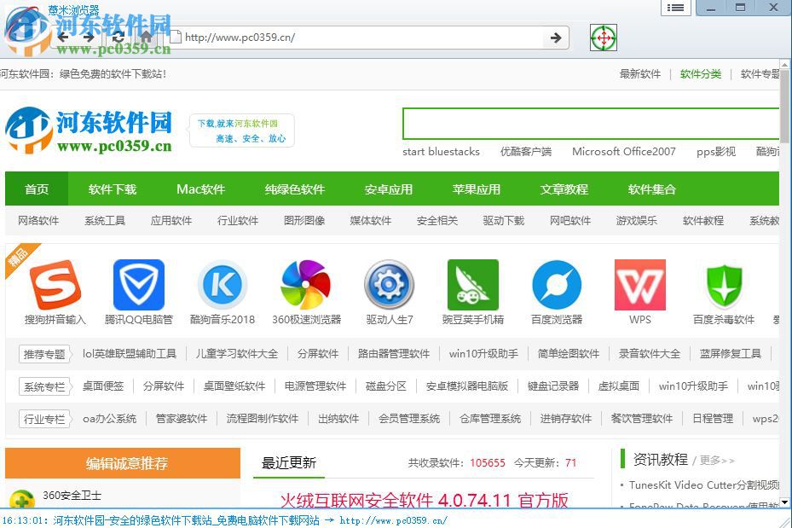This screenshot has height=528, width=792.
Task: Open the Baidu browser icon
Action: tap(557, 284)
